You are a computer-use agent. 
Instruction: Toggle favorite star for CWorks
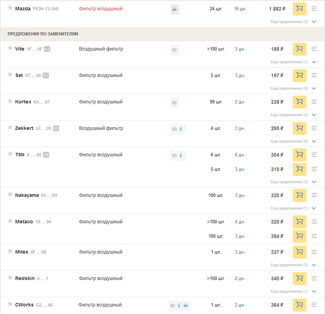(x=10, y=304)
